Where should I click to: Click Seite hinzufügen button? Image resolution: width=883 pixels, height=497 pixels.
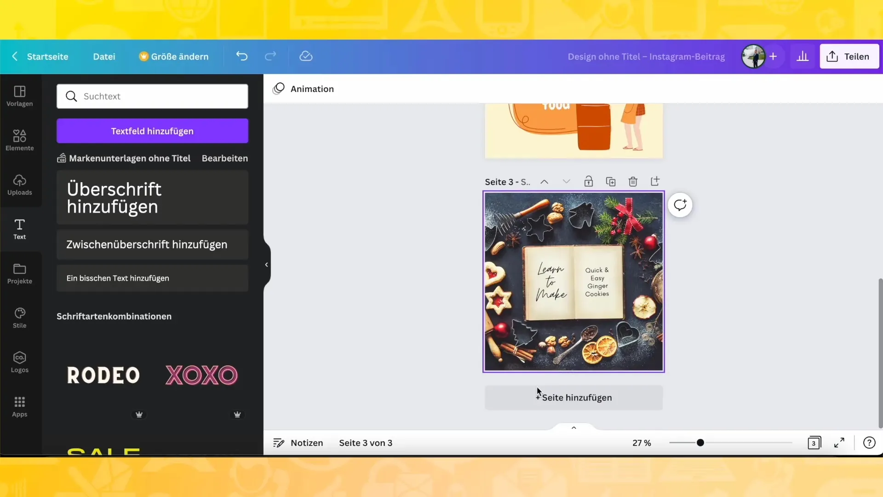pyautogui.click(x=573, y=397)
